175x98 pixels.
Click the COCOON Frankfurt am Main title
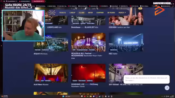[x=119, y=27]
